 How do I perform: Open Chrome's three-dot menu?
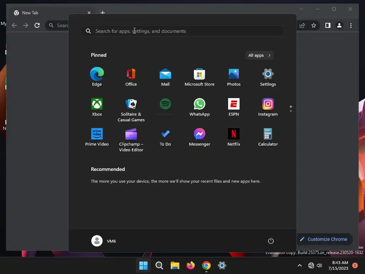[x=351, y=25]
